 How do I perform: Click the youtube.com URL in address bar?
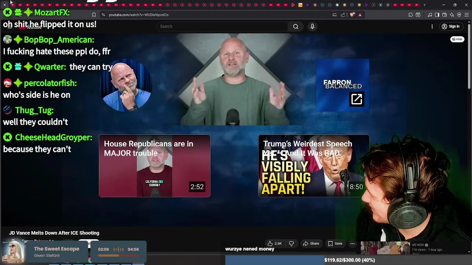pyautogui.click(x=139, y=15)
